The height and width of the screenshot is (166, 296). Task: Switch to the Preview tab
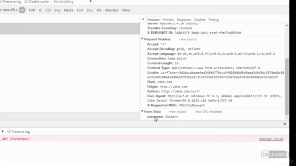click(168, 19)
